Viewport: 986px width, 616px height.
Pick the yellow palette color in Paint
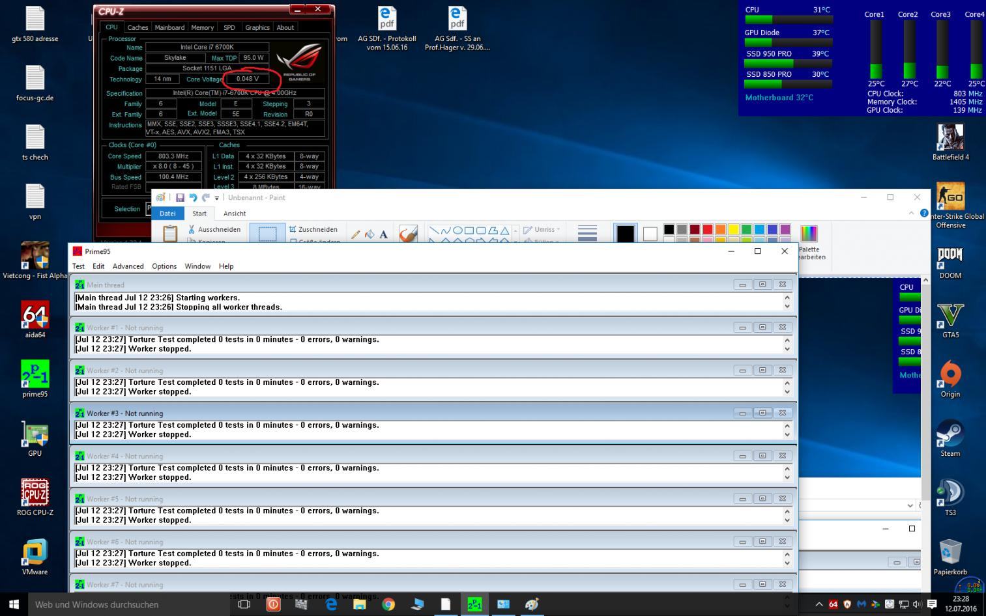pos(733,229)
